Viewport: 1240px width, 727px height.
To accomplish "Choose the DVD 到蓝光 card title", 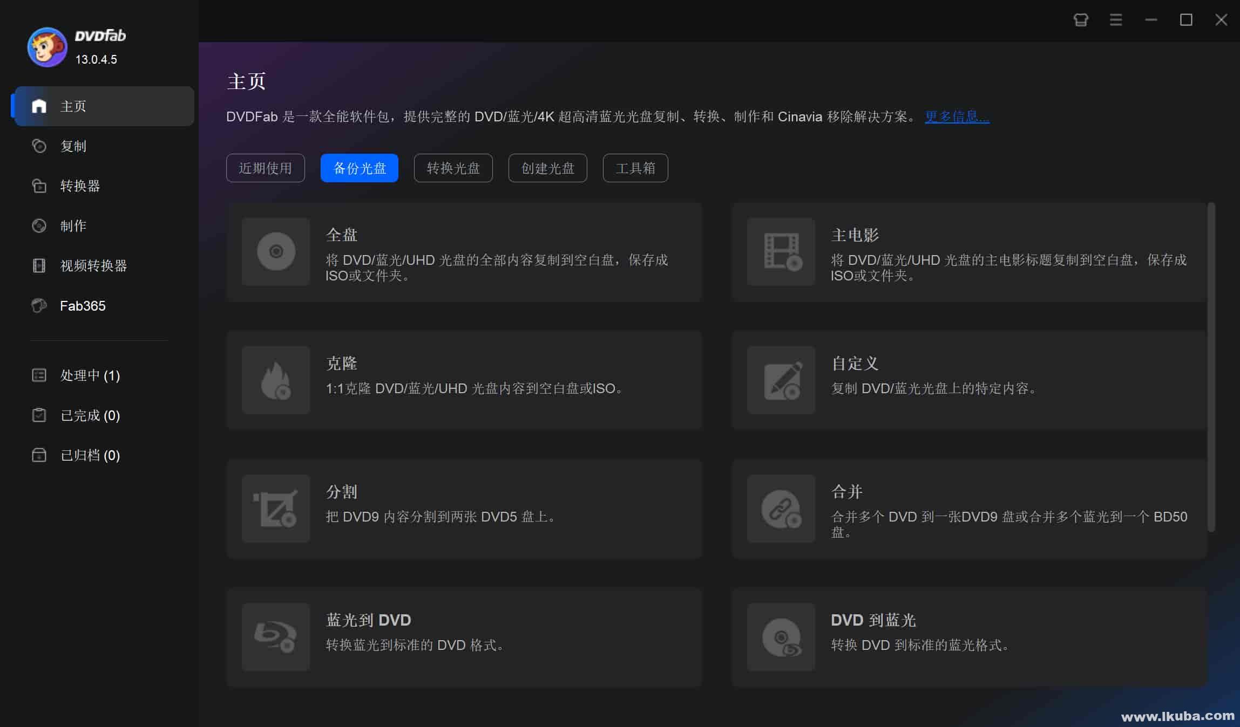I will [x=873, y=620].
